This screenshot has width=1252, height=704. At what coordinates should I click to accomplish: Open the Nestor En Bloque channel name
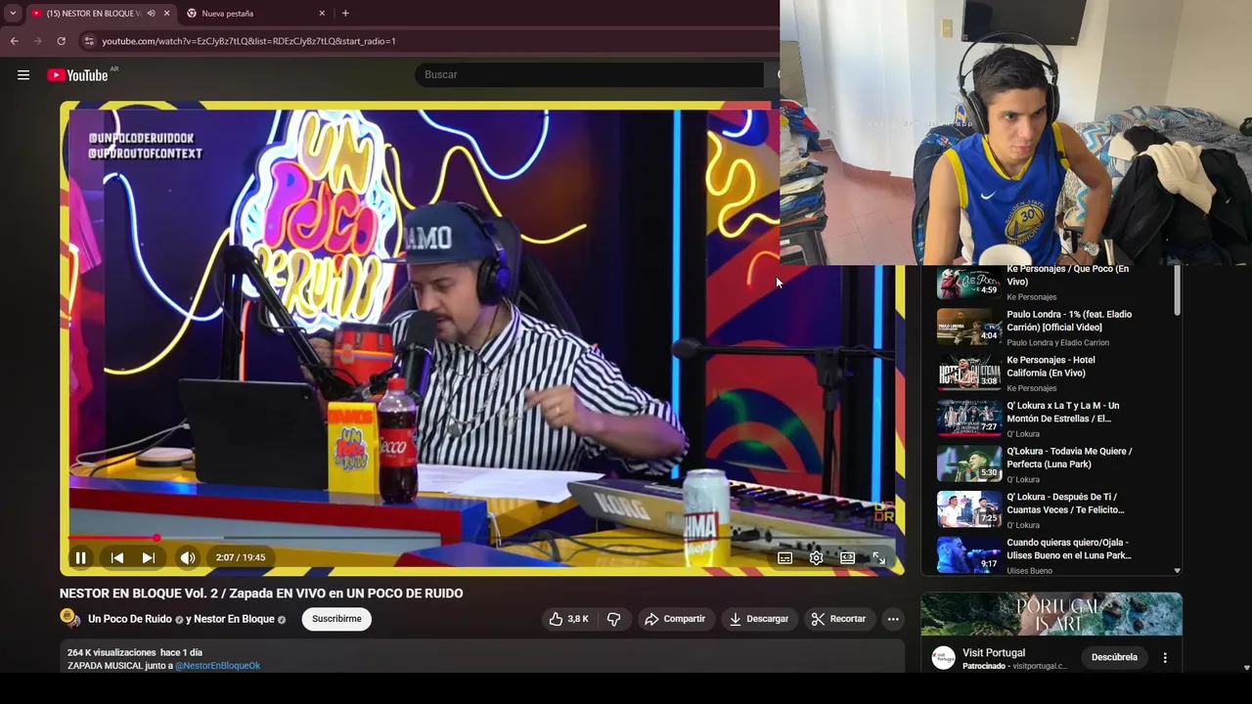[x=234, y=619]
